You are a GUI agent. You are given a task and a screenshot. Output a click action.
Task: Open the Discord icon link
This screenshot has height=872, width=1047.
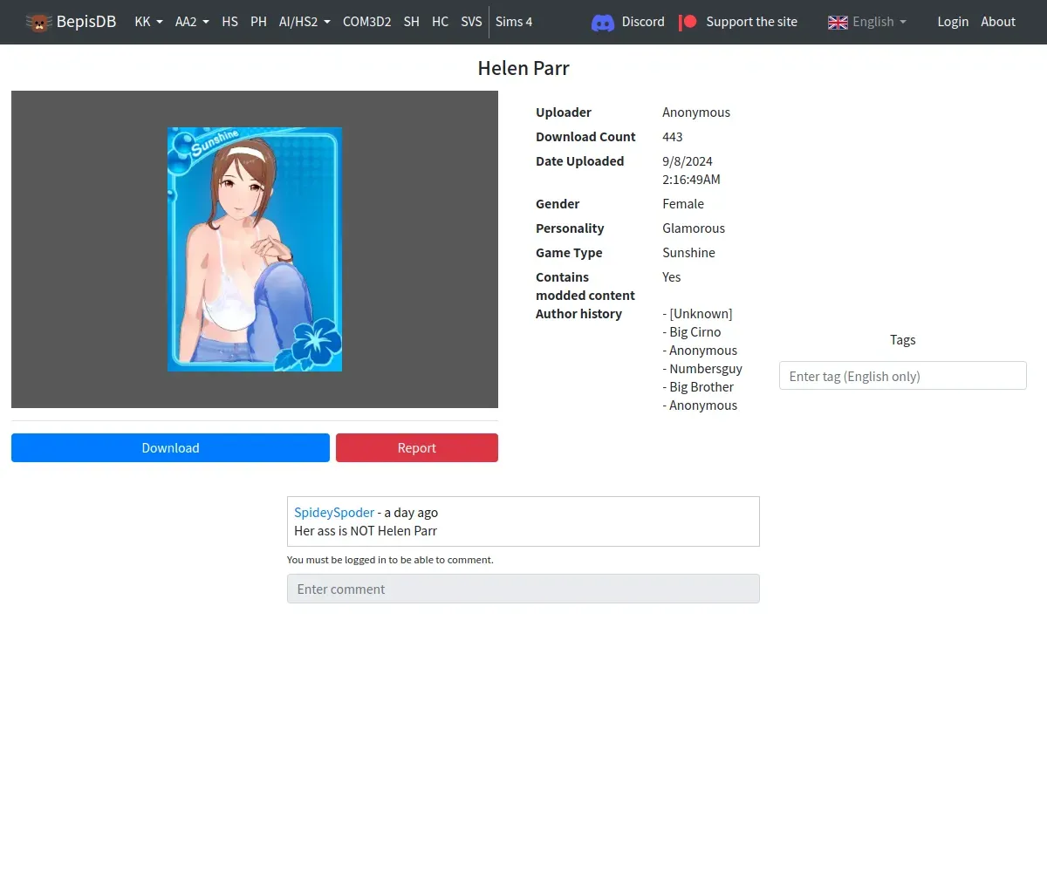[603, 22]
